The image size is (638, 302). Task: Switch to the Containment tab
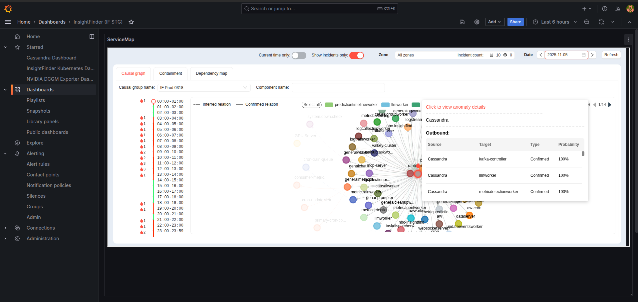170,73
